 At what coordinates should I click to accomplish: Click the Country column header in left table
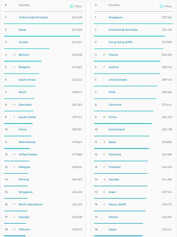[x=24, y=5]
